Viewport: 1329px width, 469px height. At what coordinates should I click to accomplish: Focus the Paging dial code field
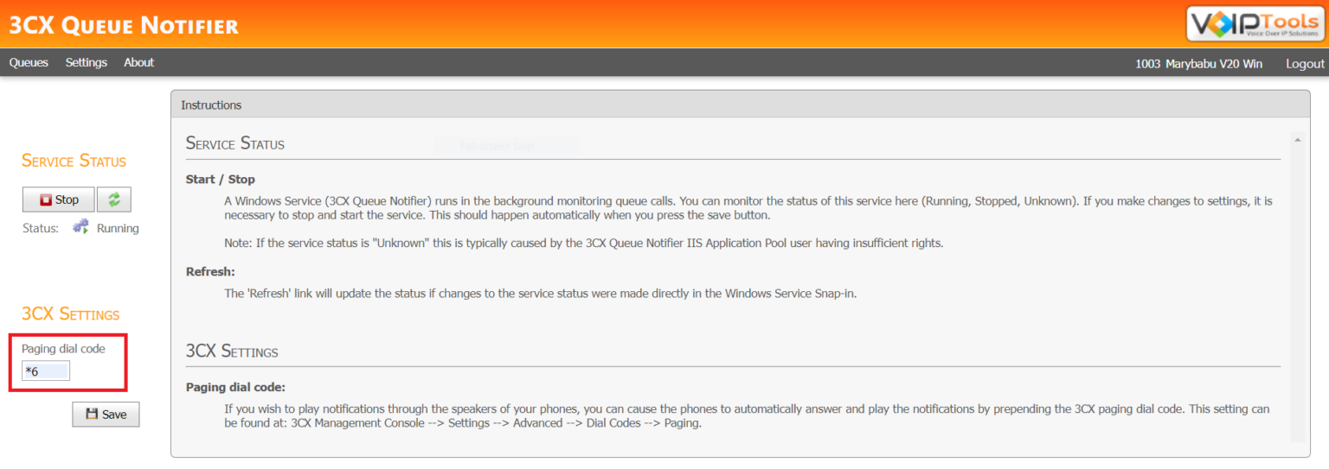tap(46, 371)
